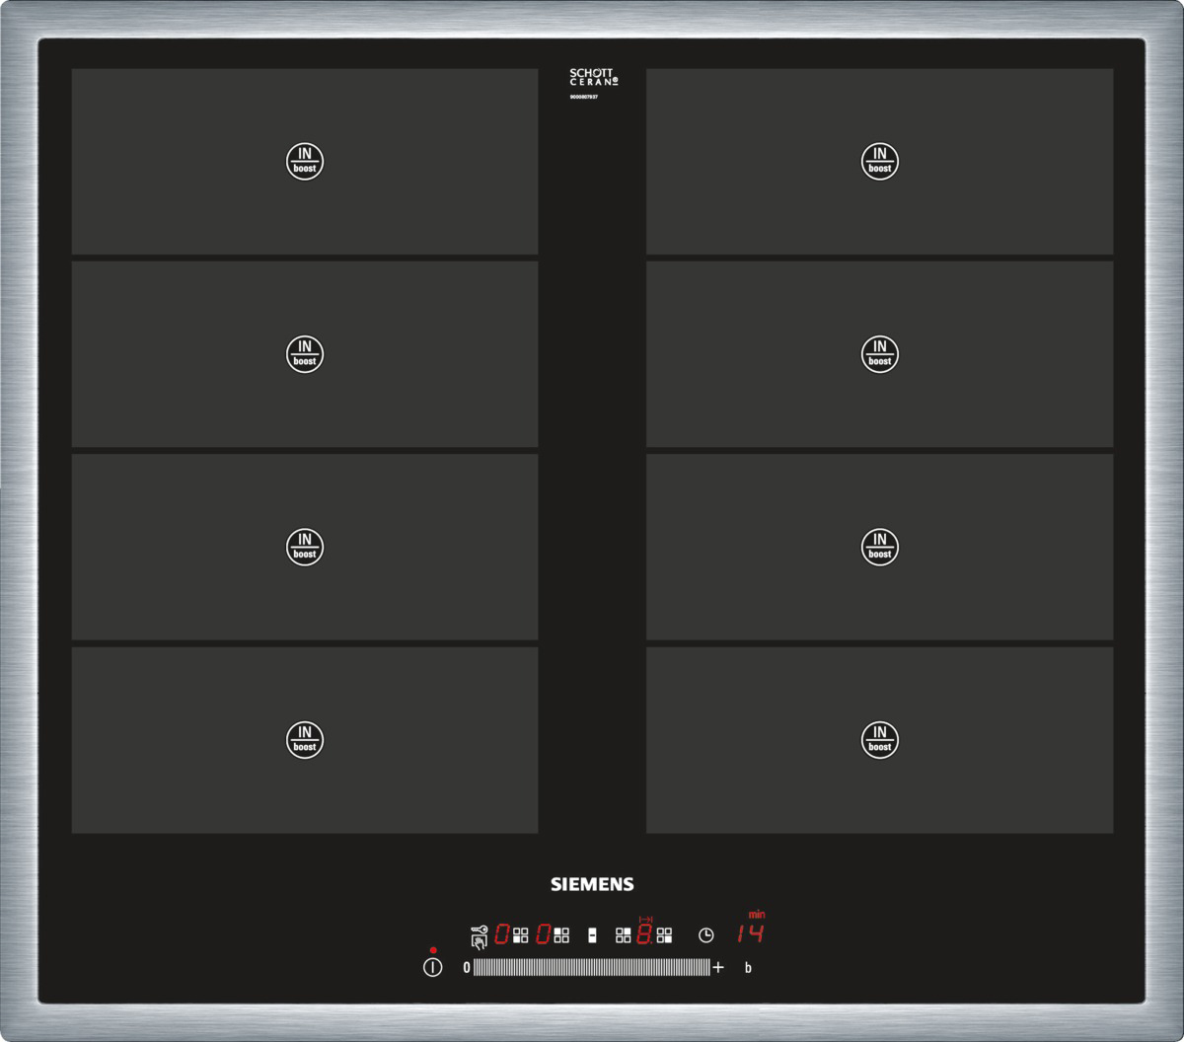Viewport: 1184px width, 1042px height.
Task: Touch the middle of the power slider
Action: point(591,968)
